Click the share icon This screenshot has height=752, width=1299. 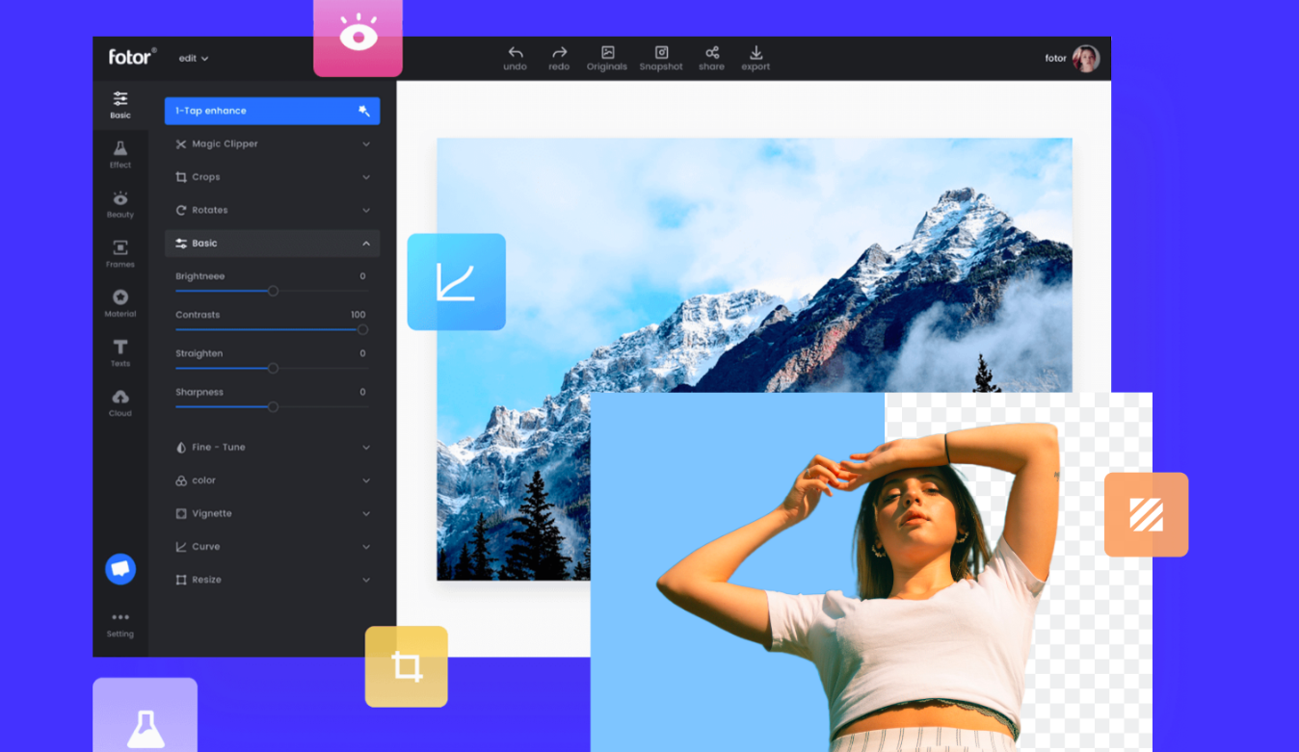[x=711, y=53]
